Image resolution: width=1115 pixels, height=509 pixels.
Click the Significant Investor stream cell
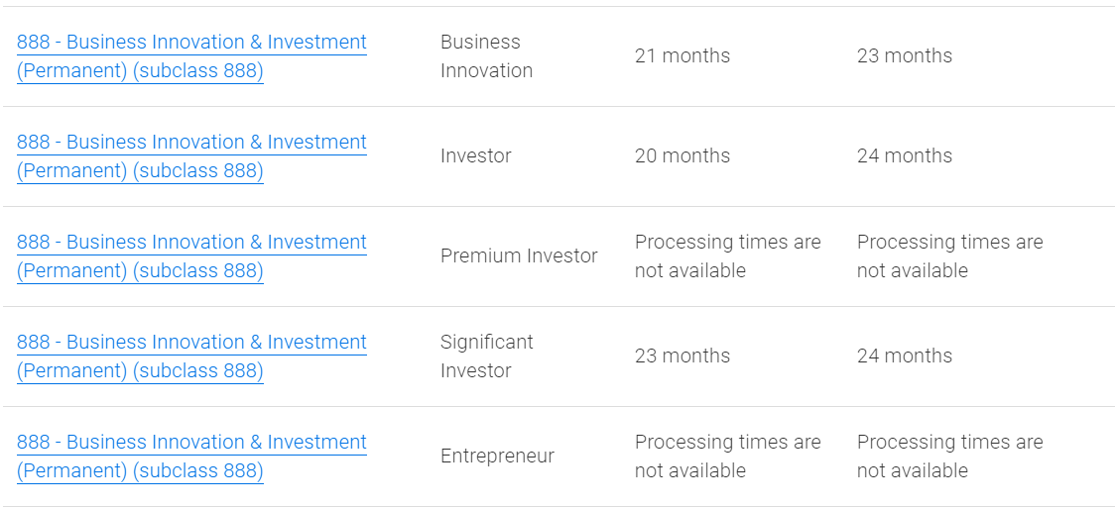coord(486,356)
